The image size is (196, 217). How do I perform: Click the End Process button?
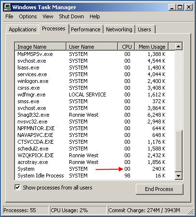(x=159, y=189)
